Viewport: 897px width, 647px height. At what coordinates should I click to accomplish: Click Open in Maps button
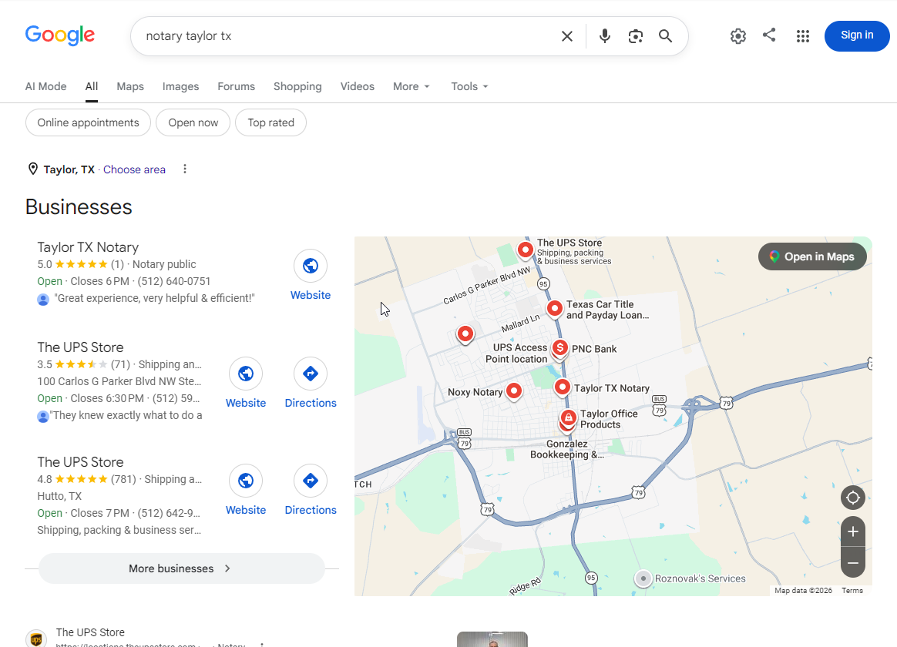coord(812,256)
